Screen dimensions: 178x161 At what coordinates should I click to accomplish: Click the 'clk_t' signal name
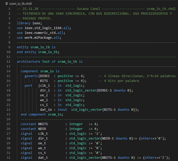click(x=43, y=133)
